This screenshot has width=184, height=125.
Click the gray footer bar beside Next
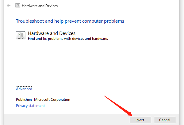[67, 119]
